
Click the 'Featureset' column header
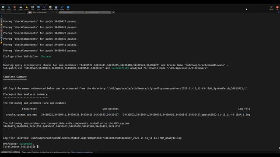(29, 109)
